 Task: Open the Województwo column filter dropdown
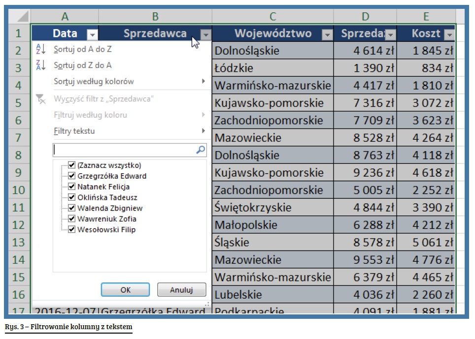click(327, 34)
